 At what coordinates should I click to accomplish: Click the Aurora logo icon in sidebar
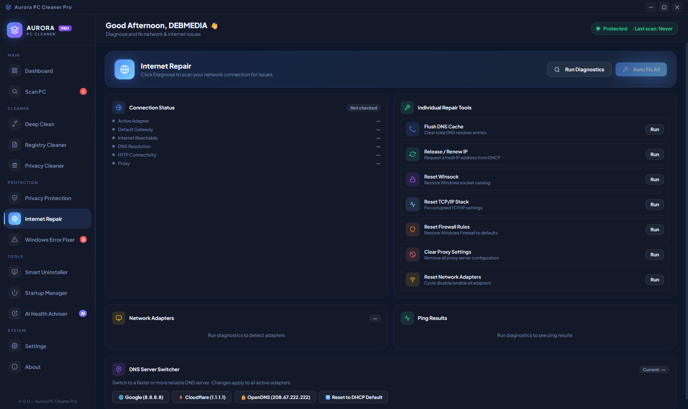tap(15, 30)
